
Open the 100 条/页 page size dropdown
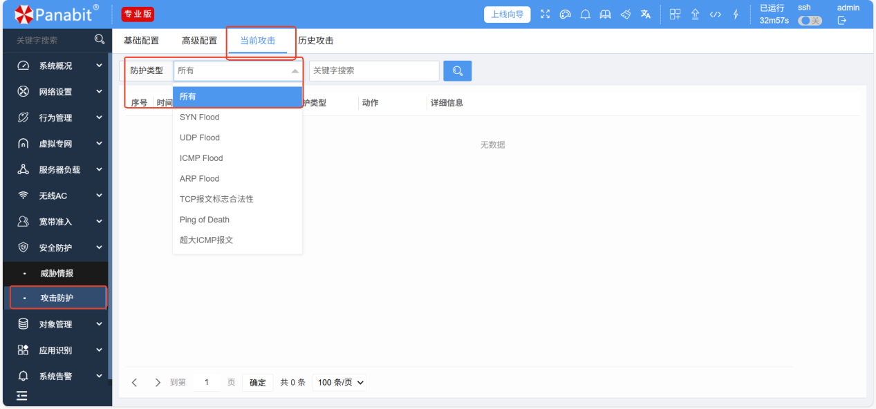point(340,383)
